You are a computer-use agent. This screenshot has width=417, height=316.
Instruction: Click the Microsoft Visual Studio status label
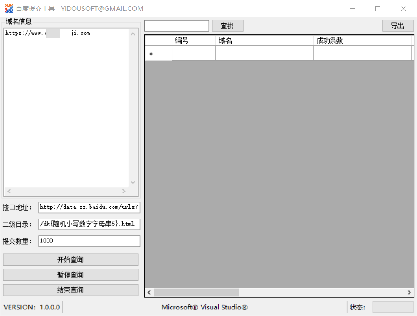coord(205,307)
